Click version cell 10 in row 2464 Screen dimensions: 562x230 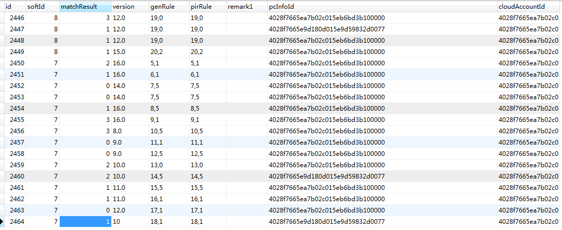[130, 222]
